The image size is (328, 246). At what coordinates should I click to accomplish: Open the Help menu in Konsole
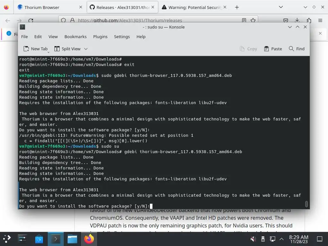pyautogui.click(x=141, y=37)
